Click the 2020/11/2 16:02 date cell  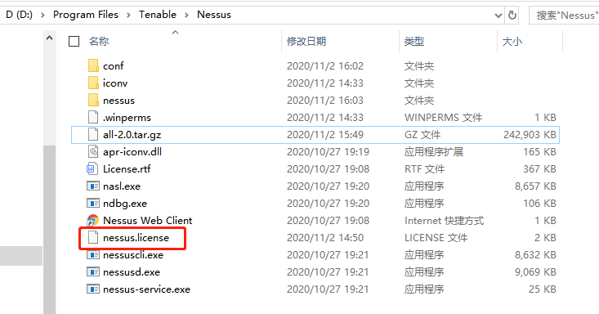(325, 65)
